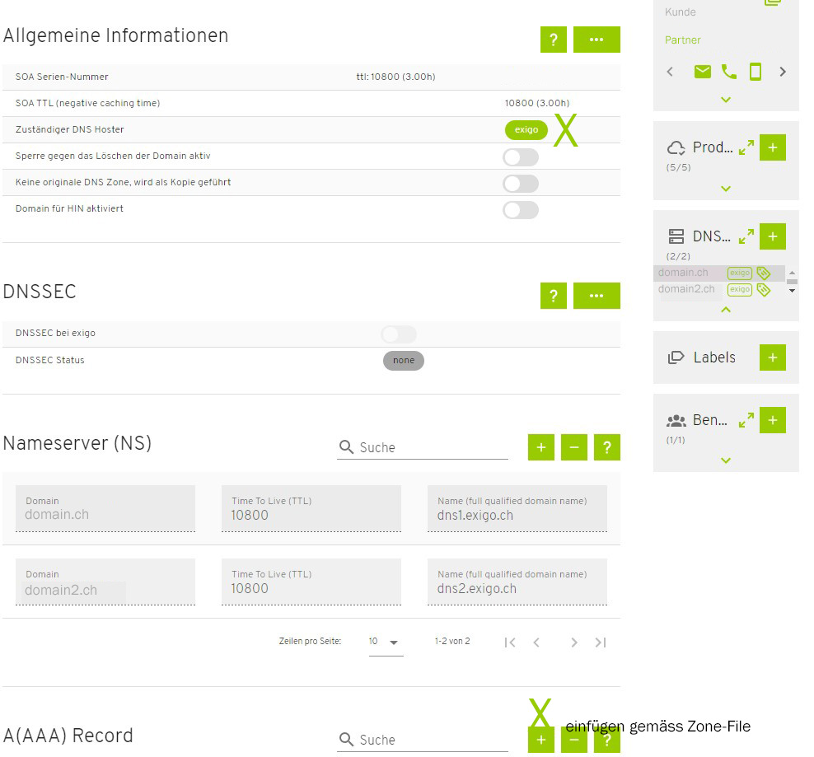This screenshot has width=814, height=757.
Task: Open Allgemeine Informationen more options menu
Action: (596, 40)
